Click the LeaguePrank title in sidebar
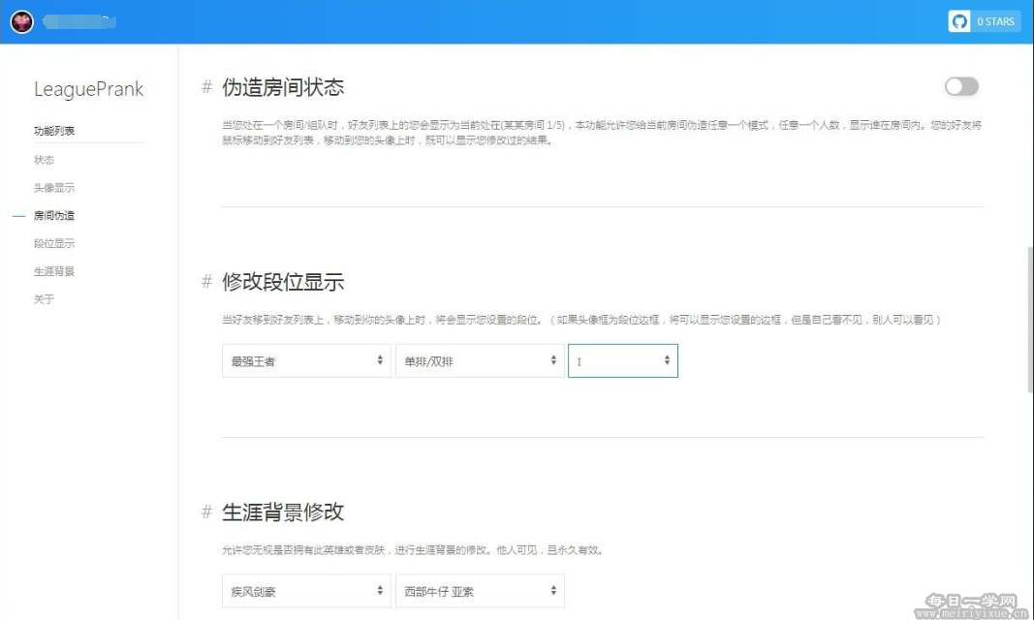This screenshot has height=620, width=1034. (x=88, y=89)
